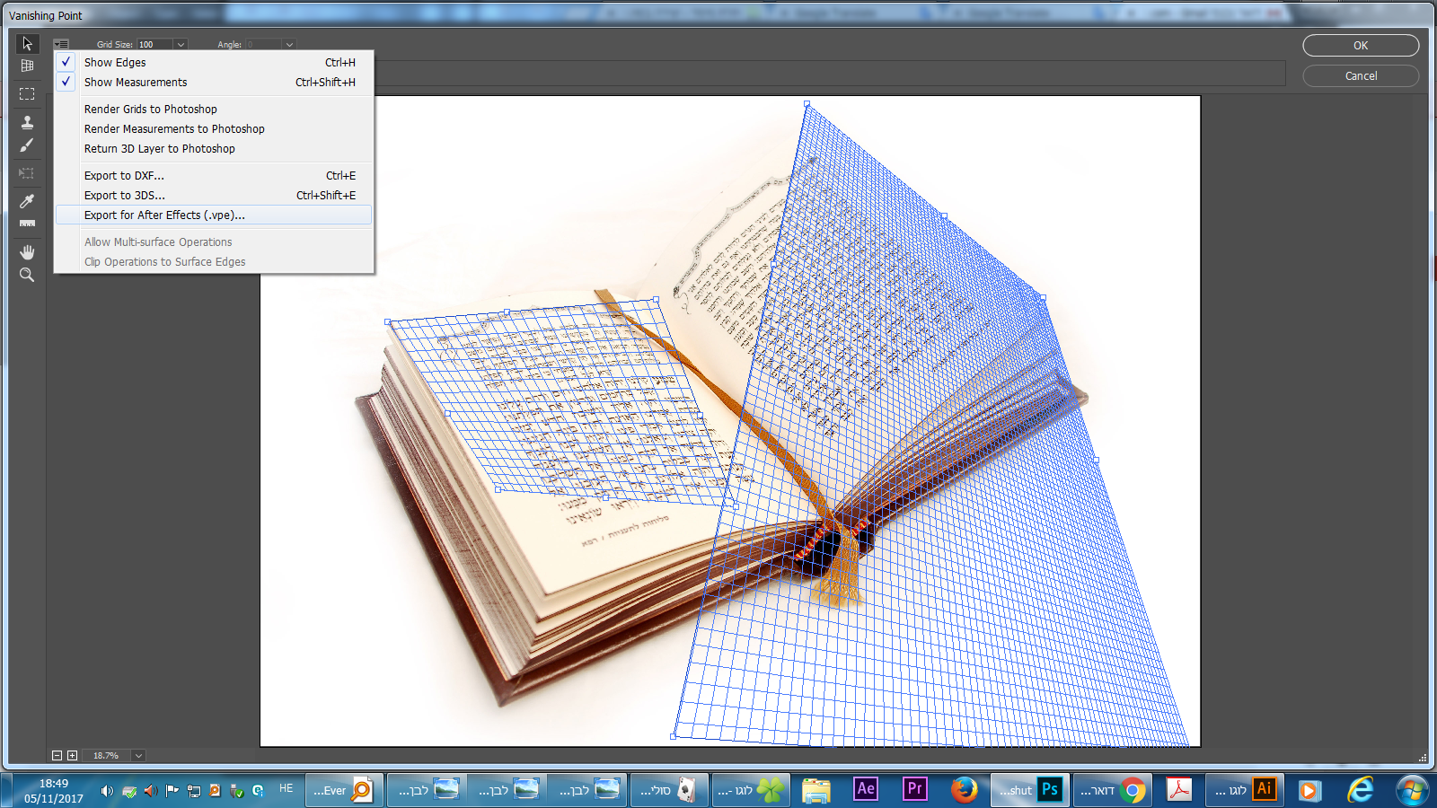
Task: Choose Render Measurements to Photoshop
Action: pyautogui.click(x=214, y=128)
